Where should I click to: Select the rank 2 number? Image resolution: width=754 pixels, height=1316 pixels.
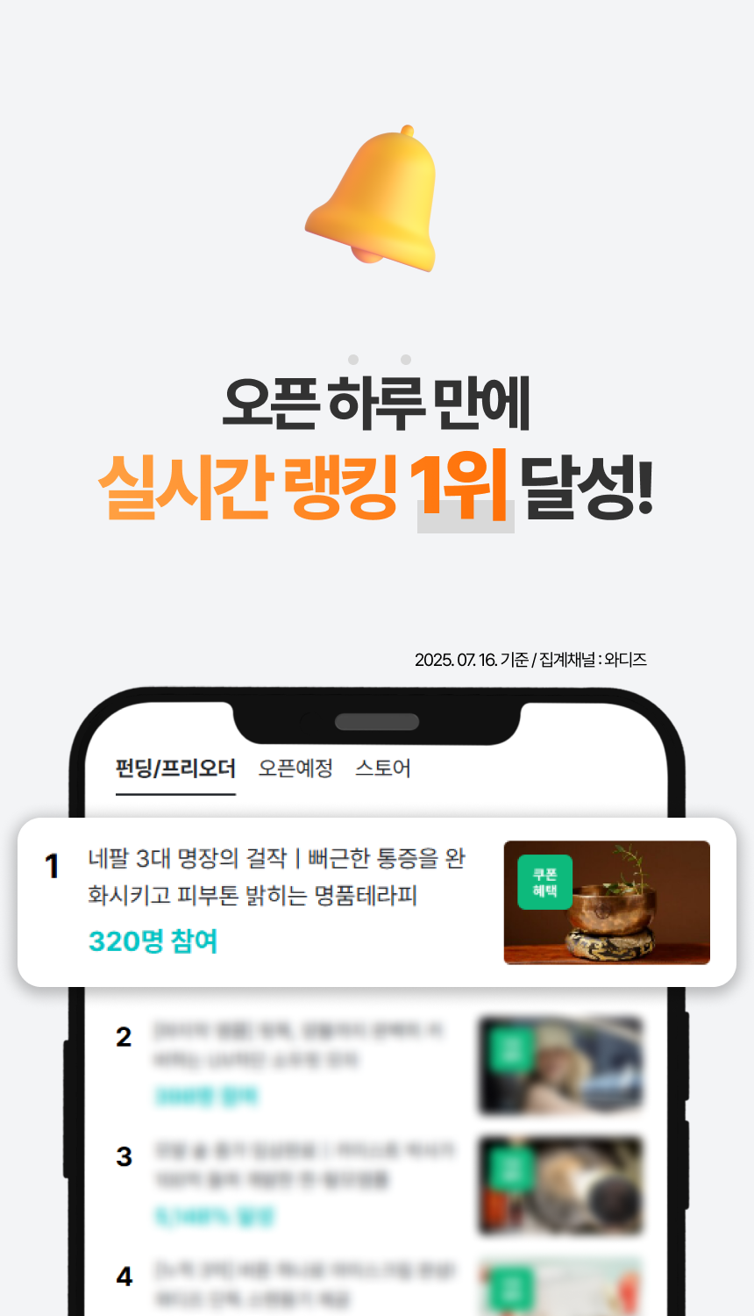click(124, 1037)
